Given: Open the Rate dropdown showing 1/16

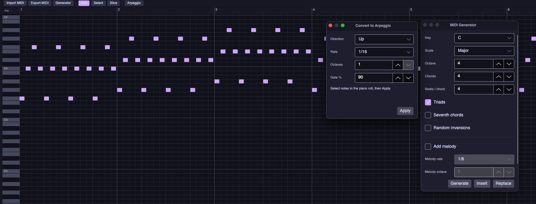Looking at the screenshot, I should 384,52.
